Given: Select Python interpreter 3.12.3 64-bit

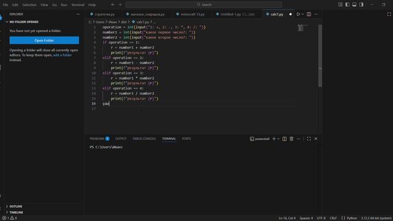Looking at the screenshot, I should pyautogui.click(x=376, y=219).
